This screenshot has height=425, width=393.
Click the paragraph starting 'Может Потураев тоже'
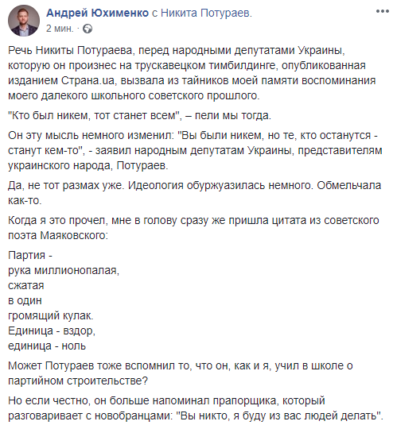pos(181,373)
